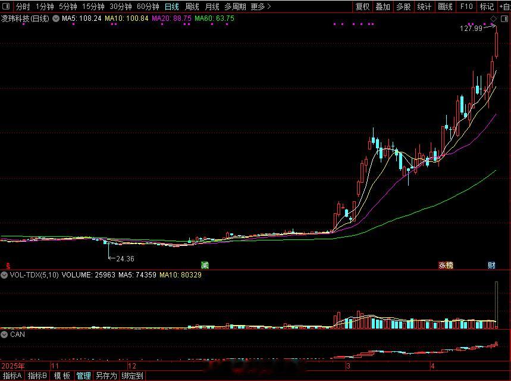Switch to 指标B indicator tab
Image resolution: width=511 pixels, height=381 pixels.
37,376
